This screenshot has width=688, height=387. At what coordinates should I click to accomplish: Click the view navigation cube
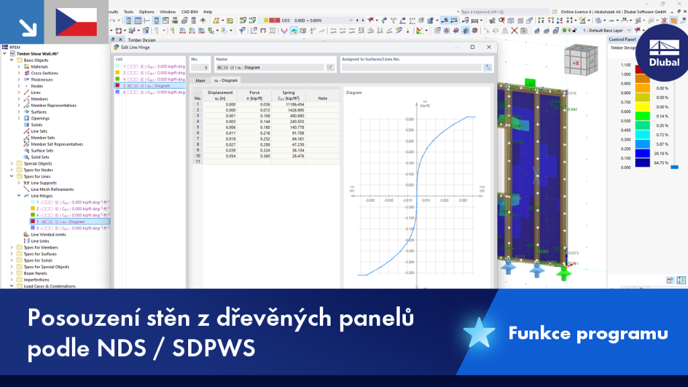point(580,60)
